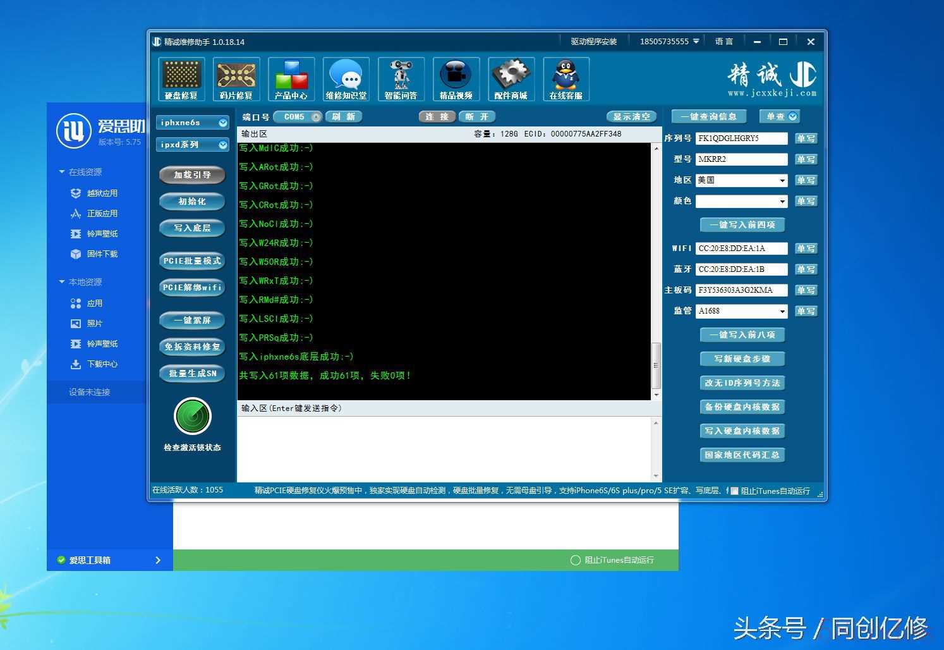The height and width of the screenshot is (650, 944).
Task: Click the 写入底层 button
Action: [192, 228]
